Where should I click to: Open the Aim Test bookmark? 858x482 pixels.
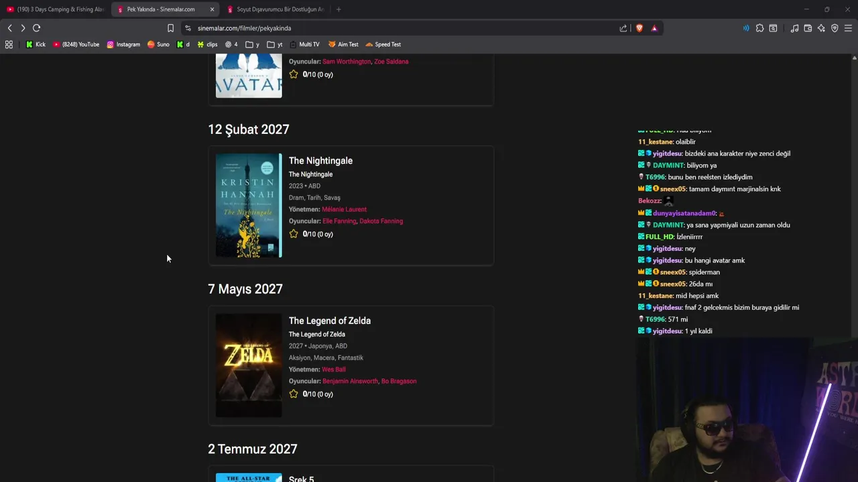tap(343, 44)
